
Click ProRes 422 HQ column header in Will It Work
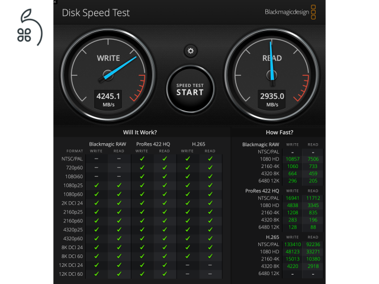[153, 144]
